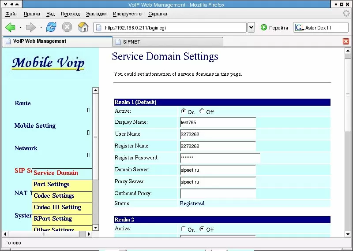Open the Back button history dropdown

[20, 28]
